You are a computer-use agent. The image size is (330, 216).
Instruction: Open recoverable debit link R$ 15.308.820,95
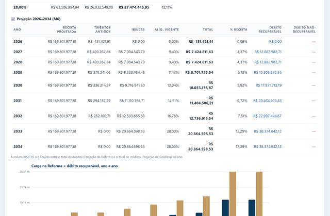coord(268,73)
